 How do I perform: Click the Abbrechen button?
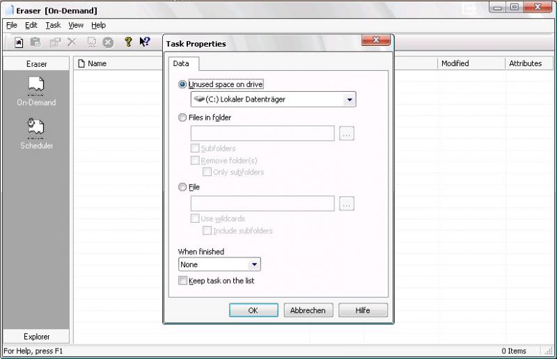pos(308,310)
